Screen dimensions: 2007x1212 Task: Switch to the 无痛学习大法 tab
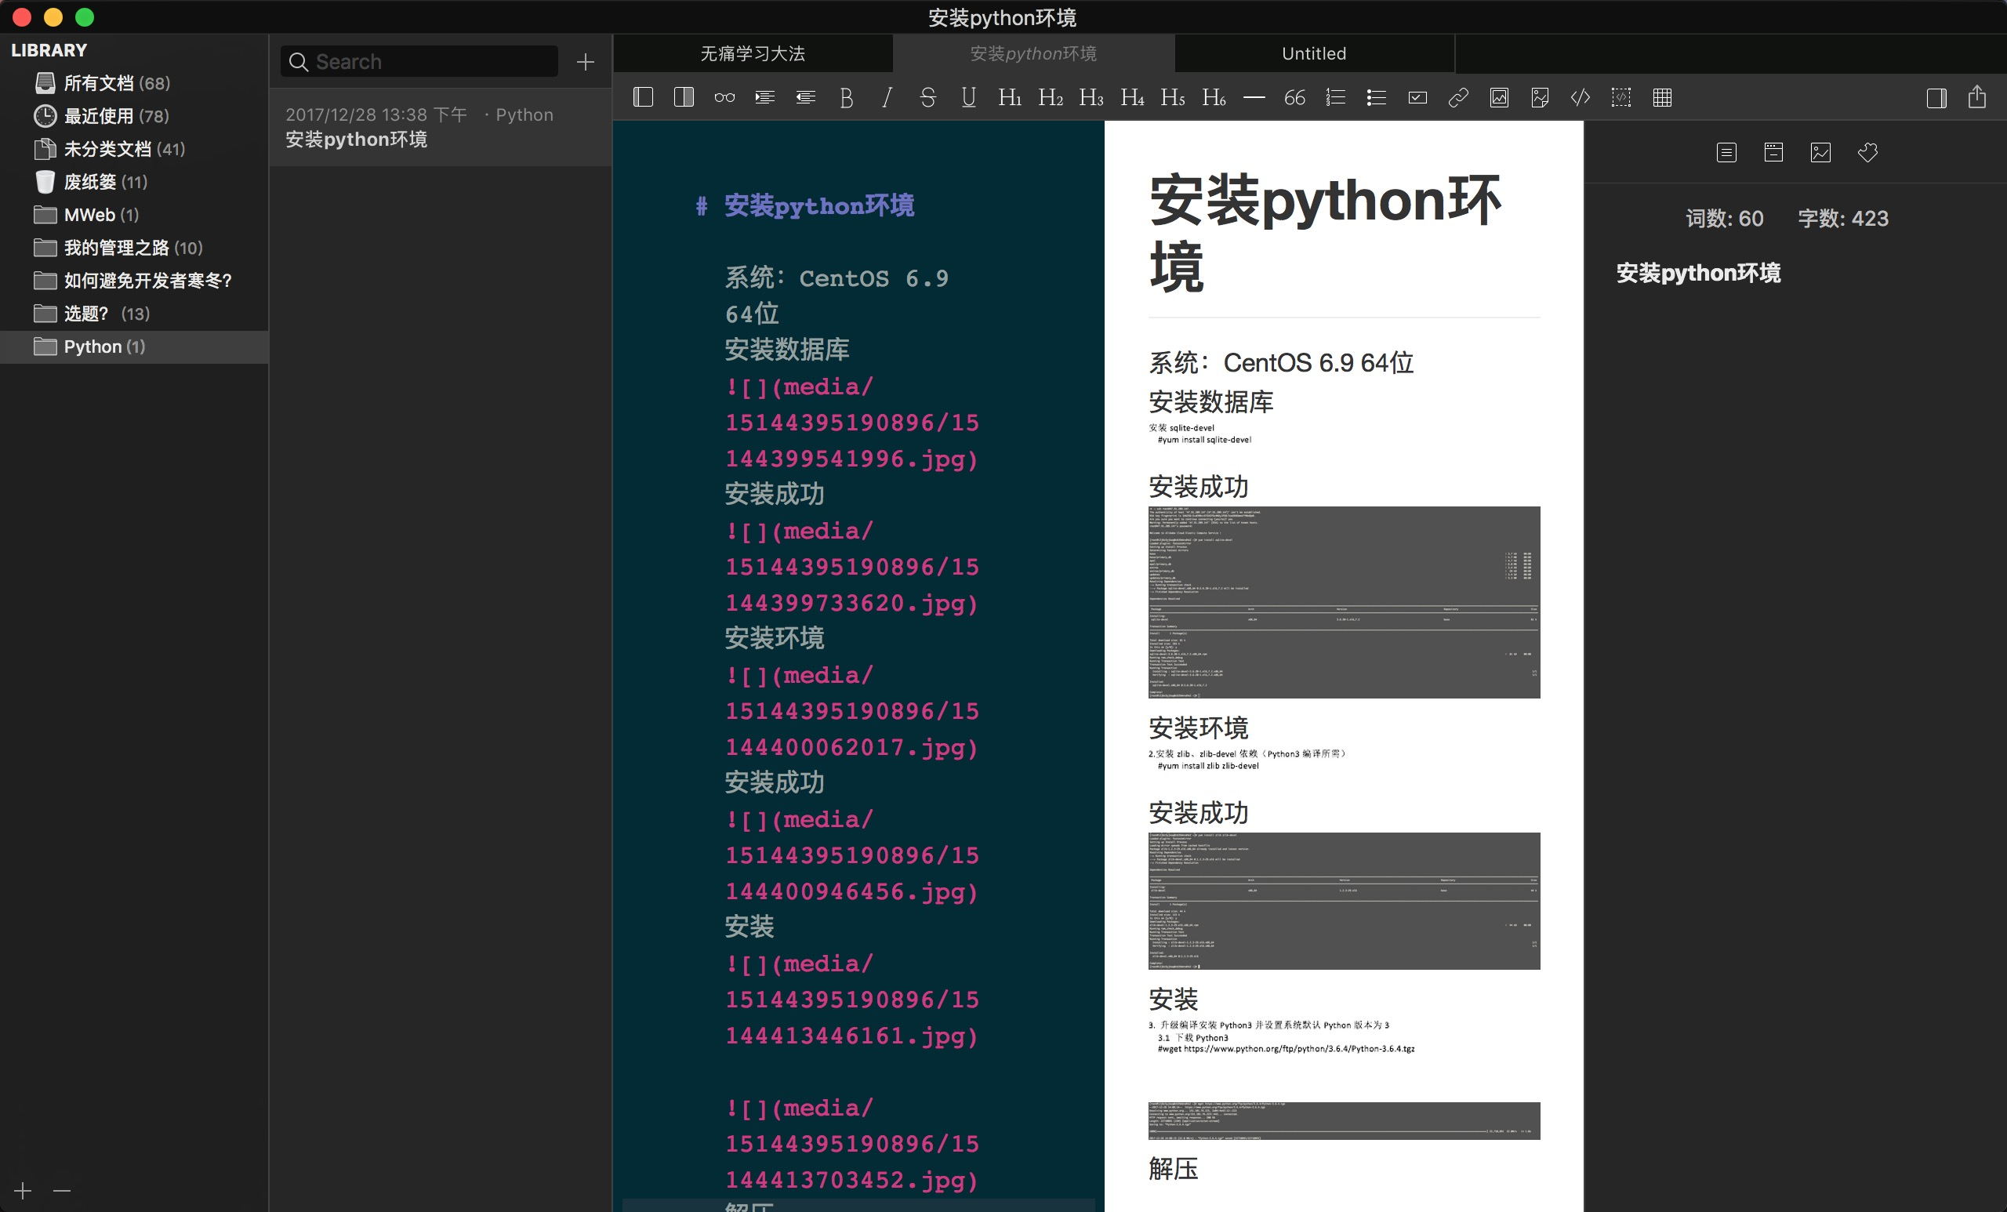753,54
